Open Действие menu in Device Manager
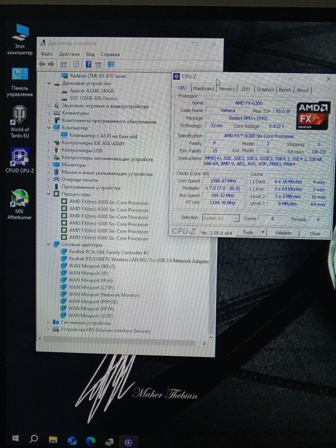This screenshot has width=336, height=448. pyautogui.click(x=69, y=54)
